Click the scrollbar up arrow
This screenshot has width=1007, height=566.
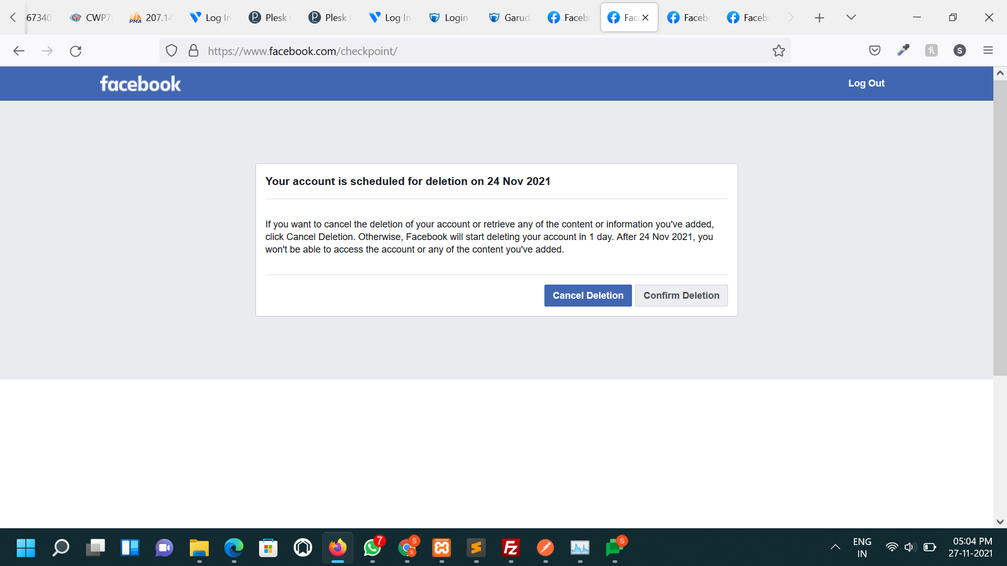[x=1000, y=73]
